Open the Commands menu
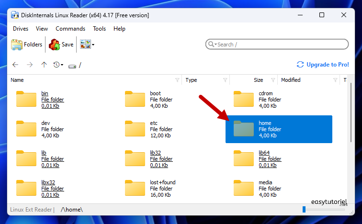Screen dimensions: 362x224 point(70,29)
